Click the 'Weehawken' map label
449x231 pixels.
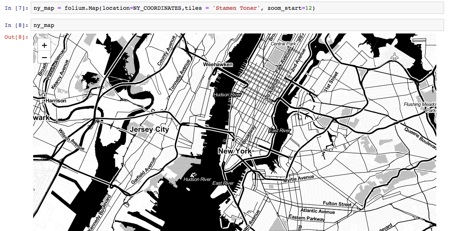point(218,64)
